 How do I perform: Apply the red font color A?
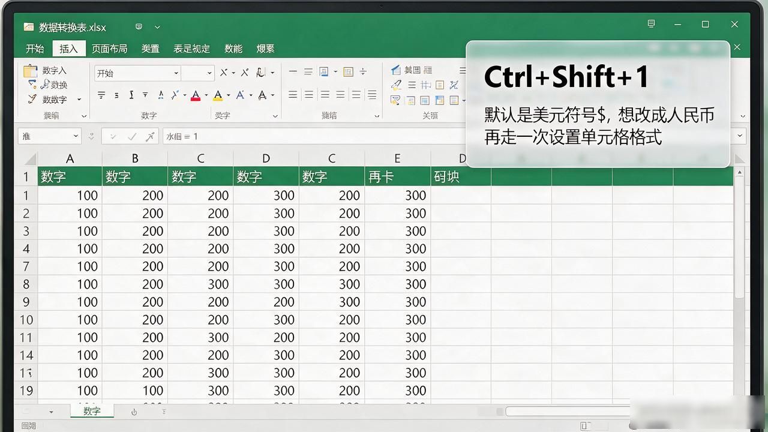[195, 95]
